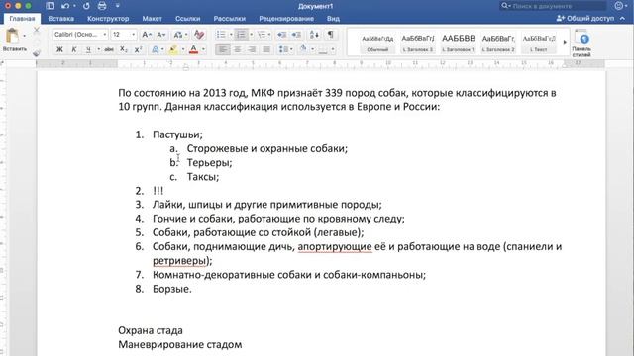Toggle underline (Ч) formatting

[x=88, y=49]
